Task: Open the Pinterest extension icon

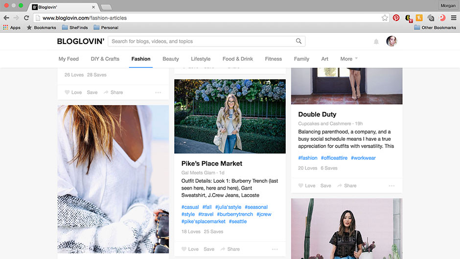Action: [396, 18]
